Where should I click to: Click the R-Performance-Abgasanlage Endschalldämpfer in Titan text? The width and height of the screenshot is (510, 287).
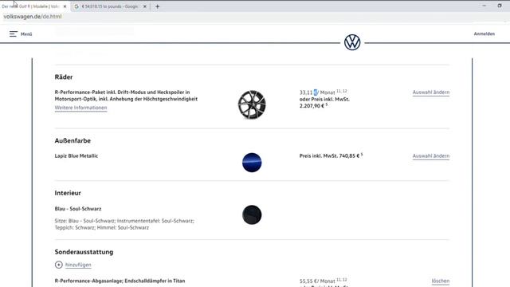(x=120, y=281)
